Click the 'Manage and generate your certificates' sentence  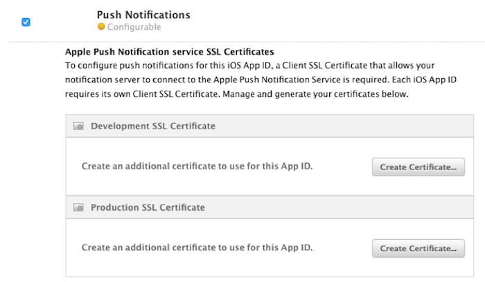click(x=315, y=94)
